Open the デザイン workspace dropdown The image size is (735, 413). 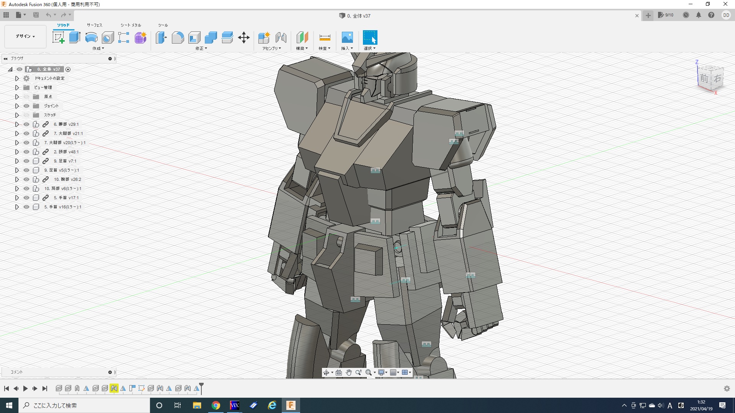click(25, 36)
